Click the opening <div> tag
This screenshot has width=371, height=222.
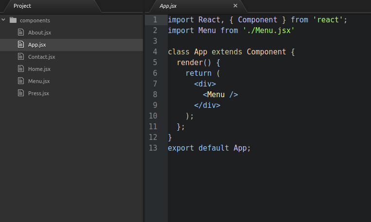205,84
